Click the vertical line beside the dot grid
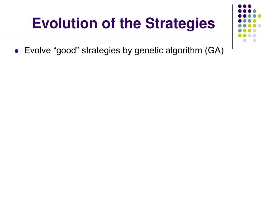The width and height of the screenshot is (267, 200). click(x=232, y=27)
